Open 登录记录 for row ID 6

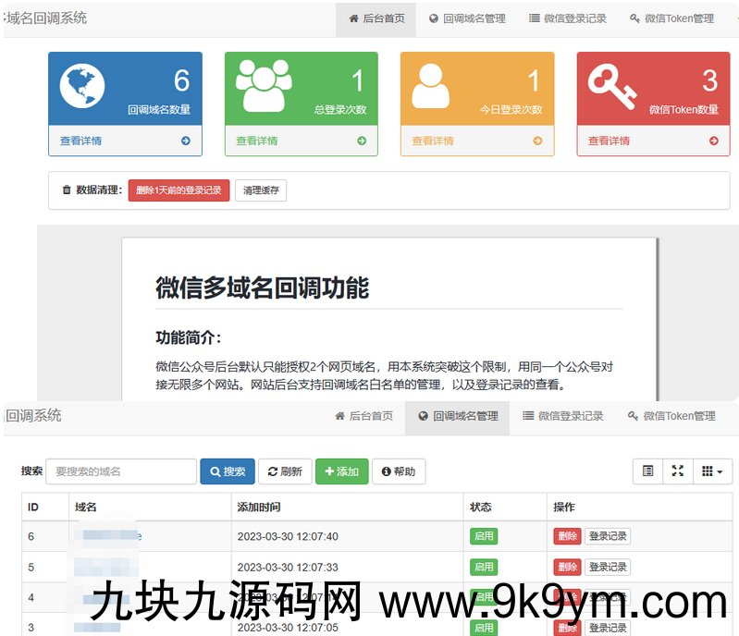(x=608, y=536)
